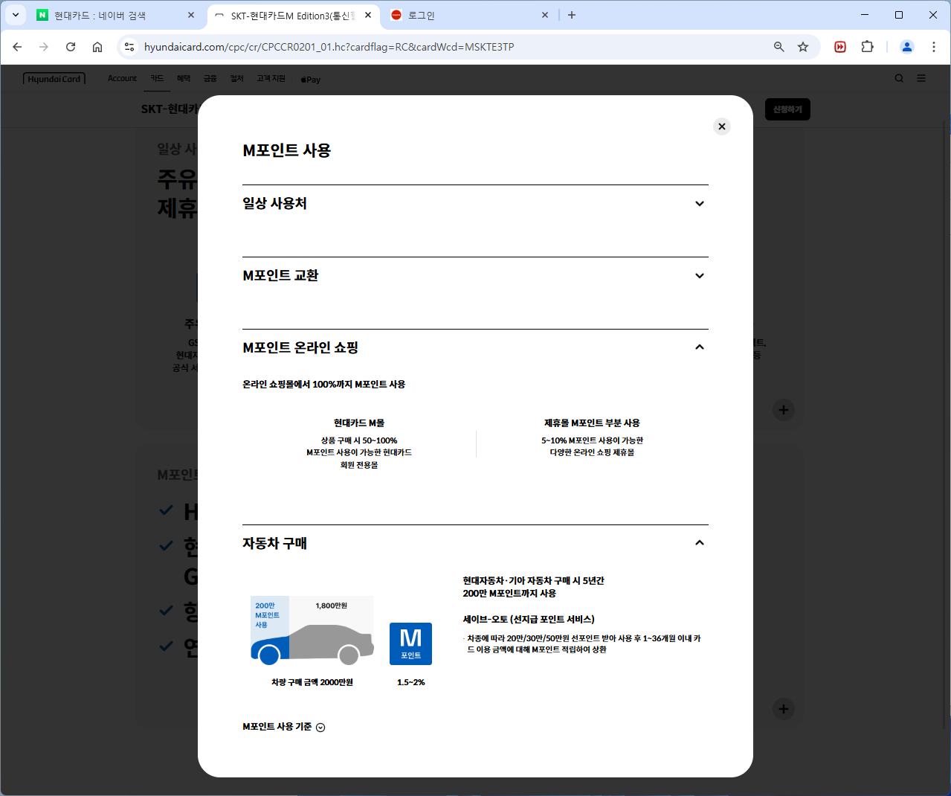
Task: Close the 로그인 tab
Action: pyautogui.click(x=545, y=15)
